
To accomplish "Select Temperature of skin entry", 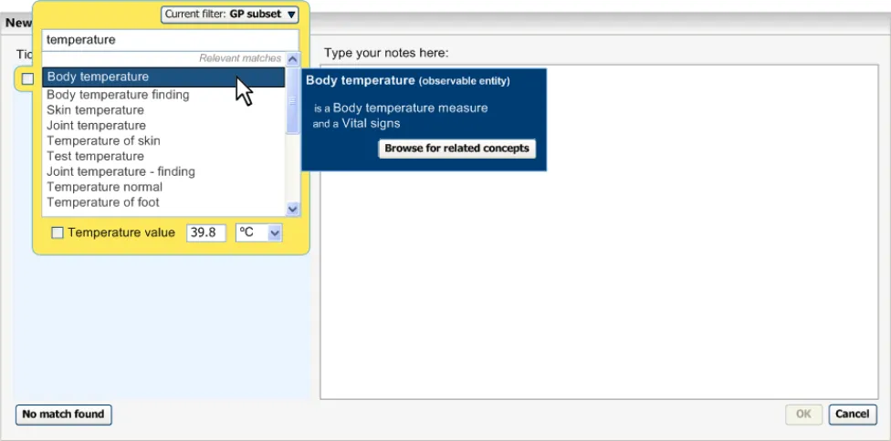I will click(103, 141).
